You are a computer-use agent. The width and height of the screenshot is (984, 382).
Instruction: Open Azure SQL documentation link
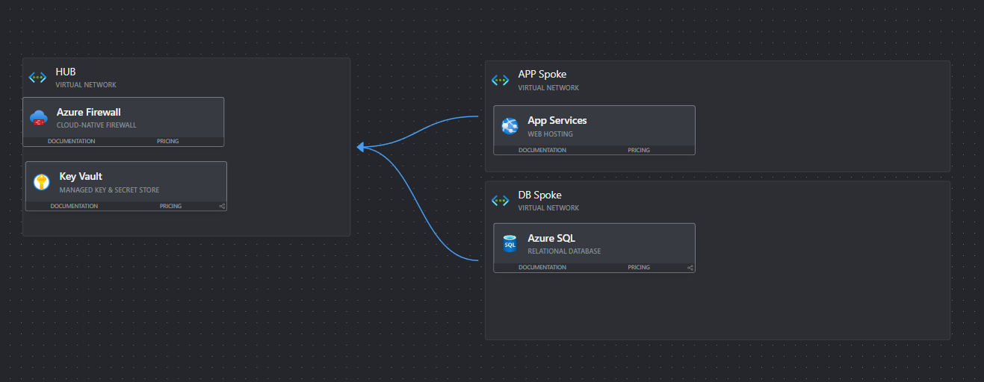542,267
